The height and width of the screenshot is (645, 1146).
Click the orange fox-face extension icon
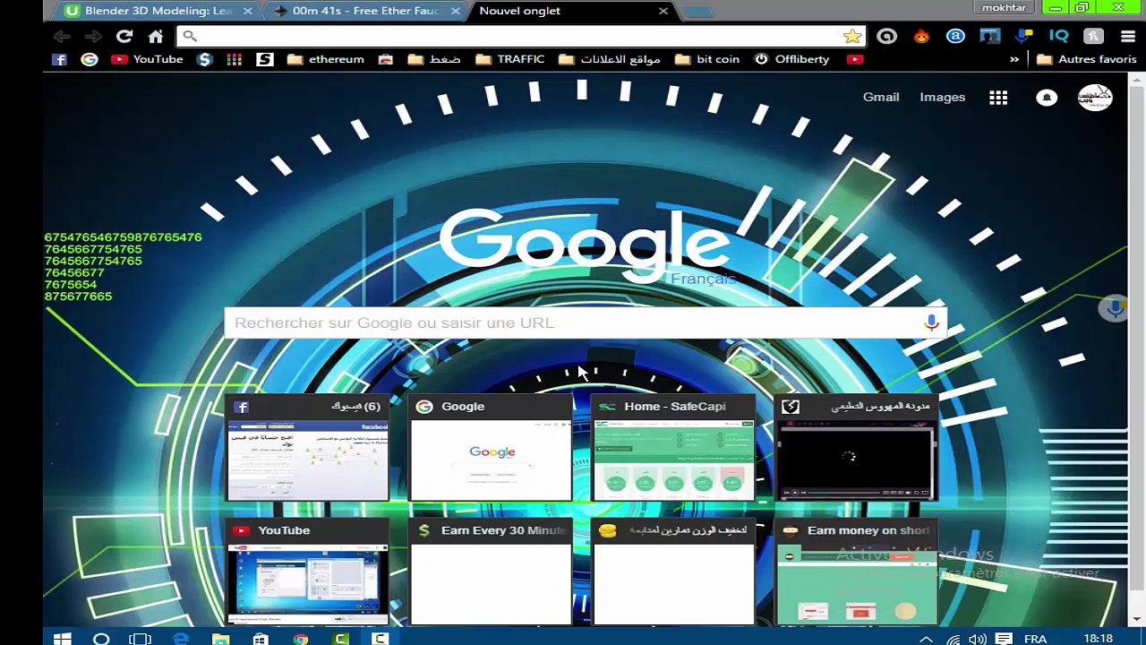(x=921, y=36)
